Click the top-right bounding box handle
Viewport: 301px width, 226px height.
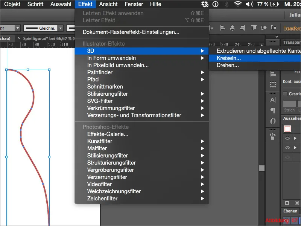coord(49,70)
